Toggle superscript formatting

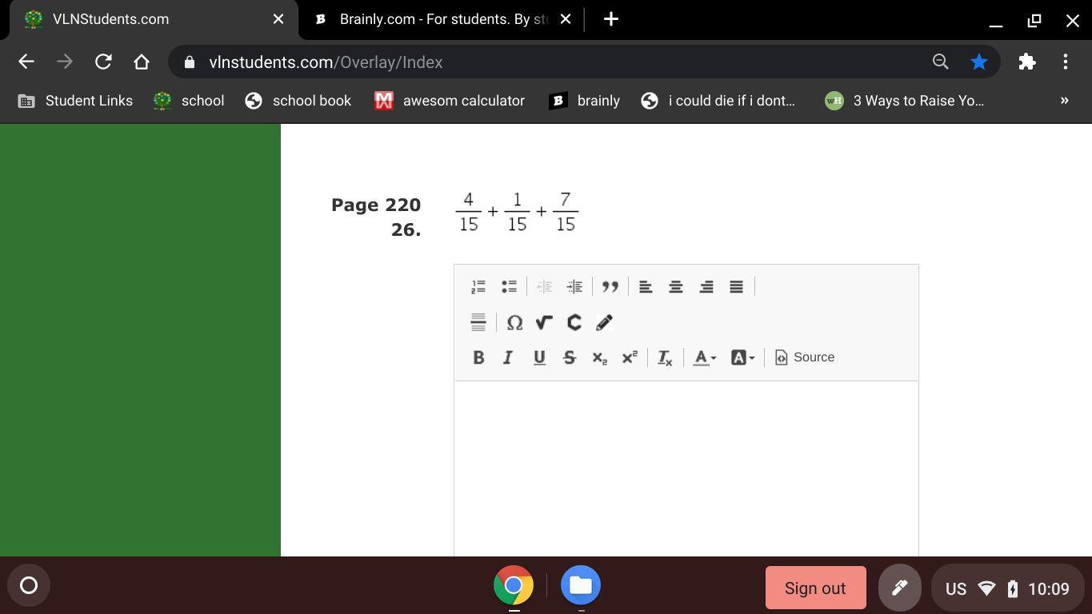(630, 357)
